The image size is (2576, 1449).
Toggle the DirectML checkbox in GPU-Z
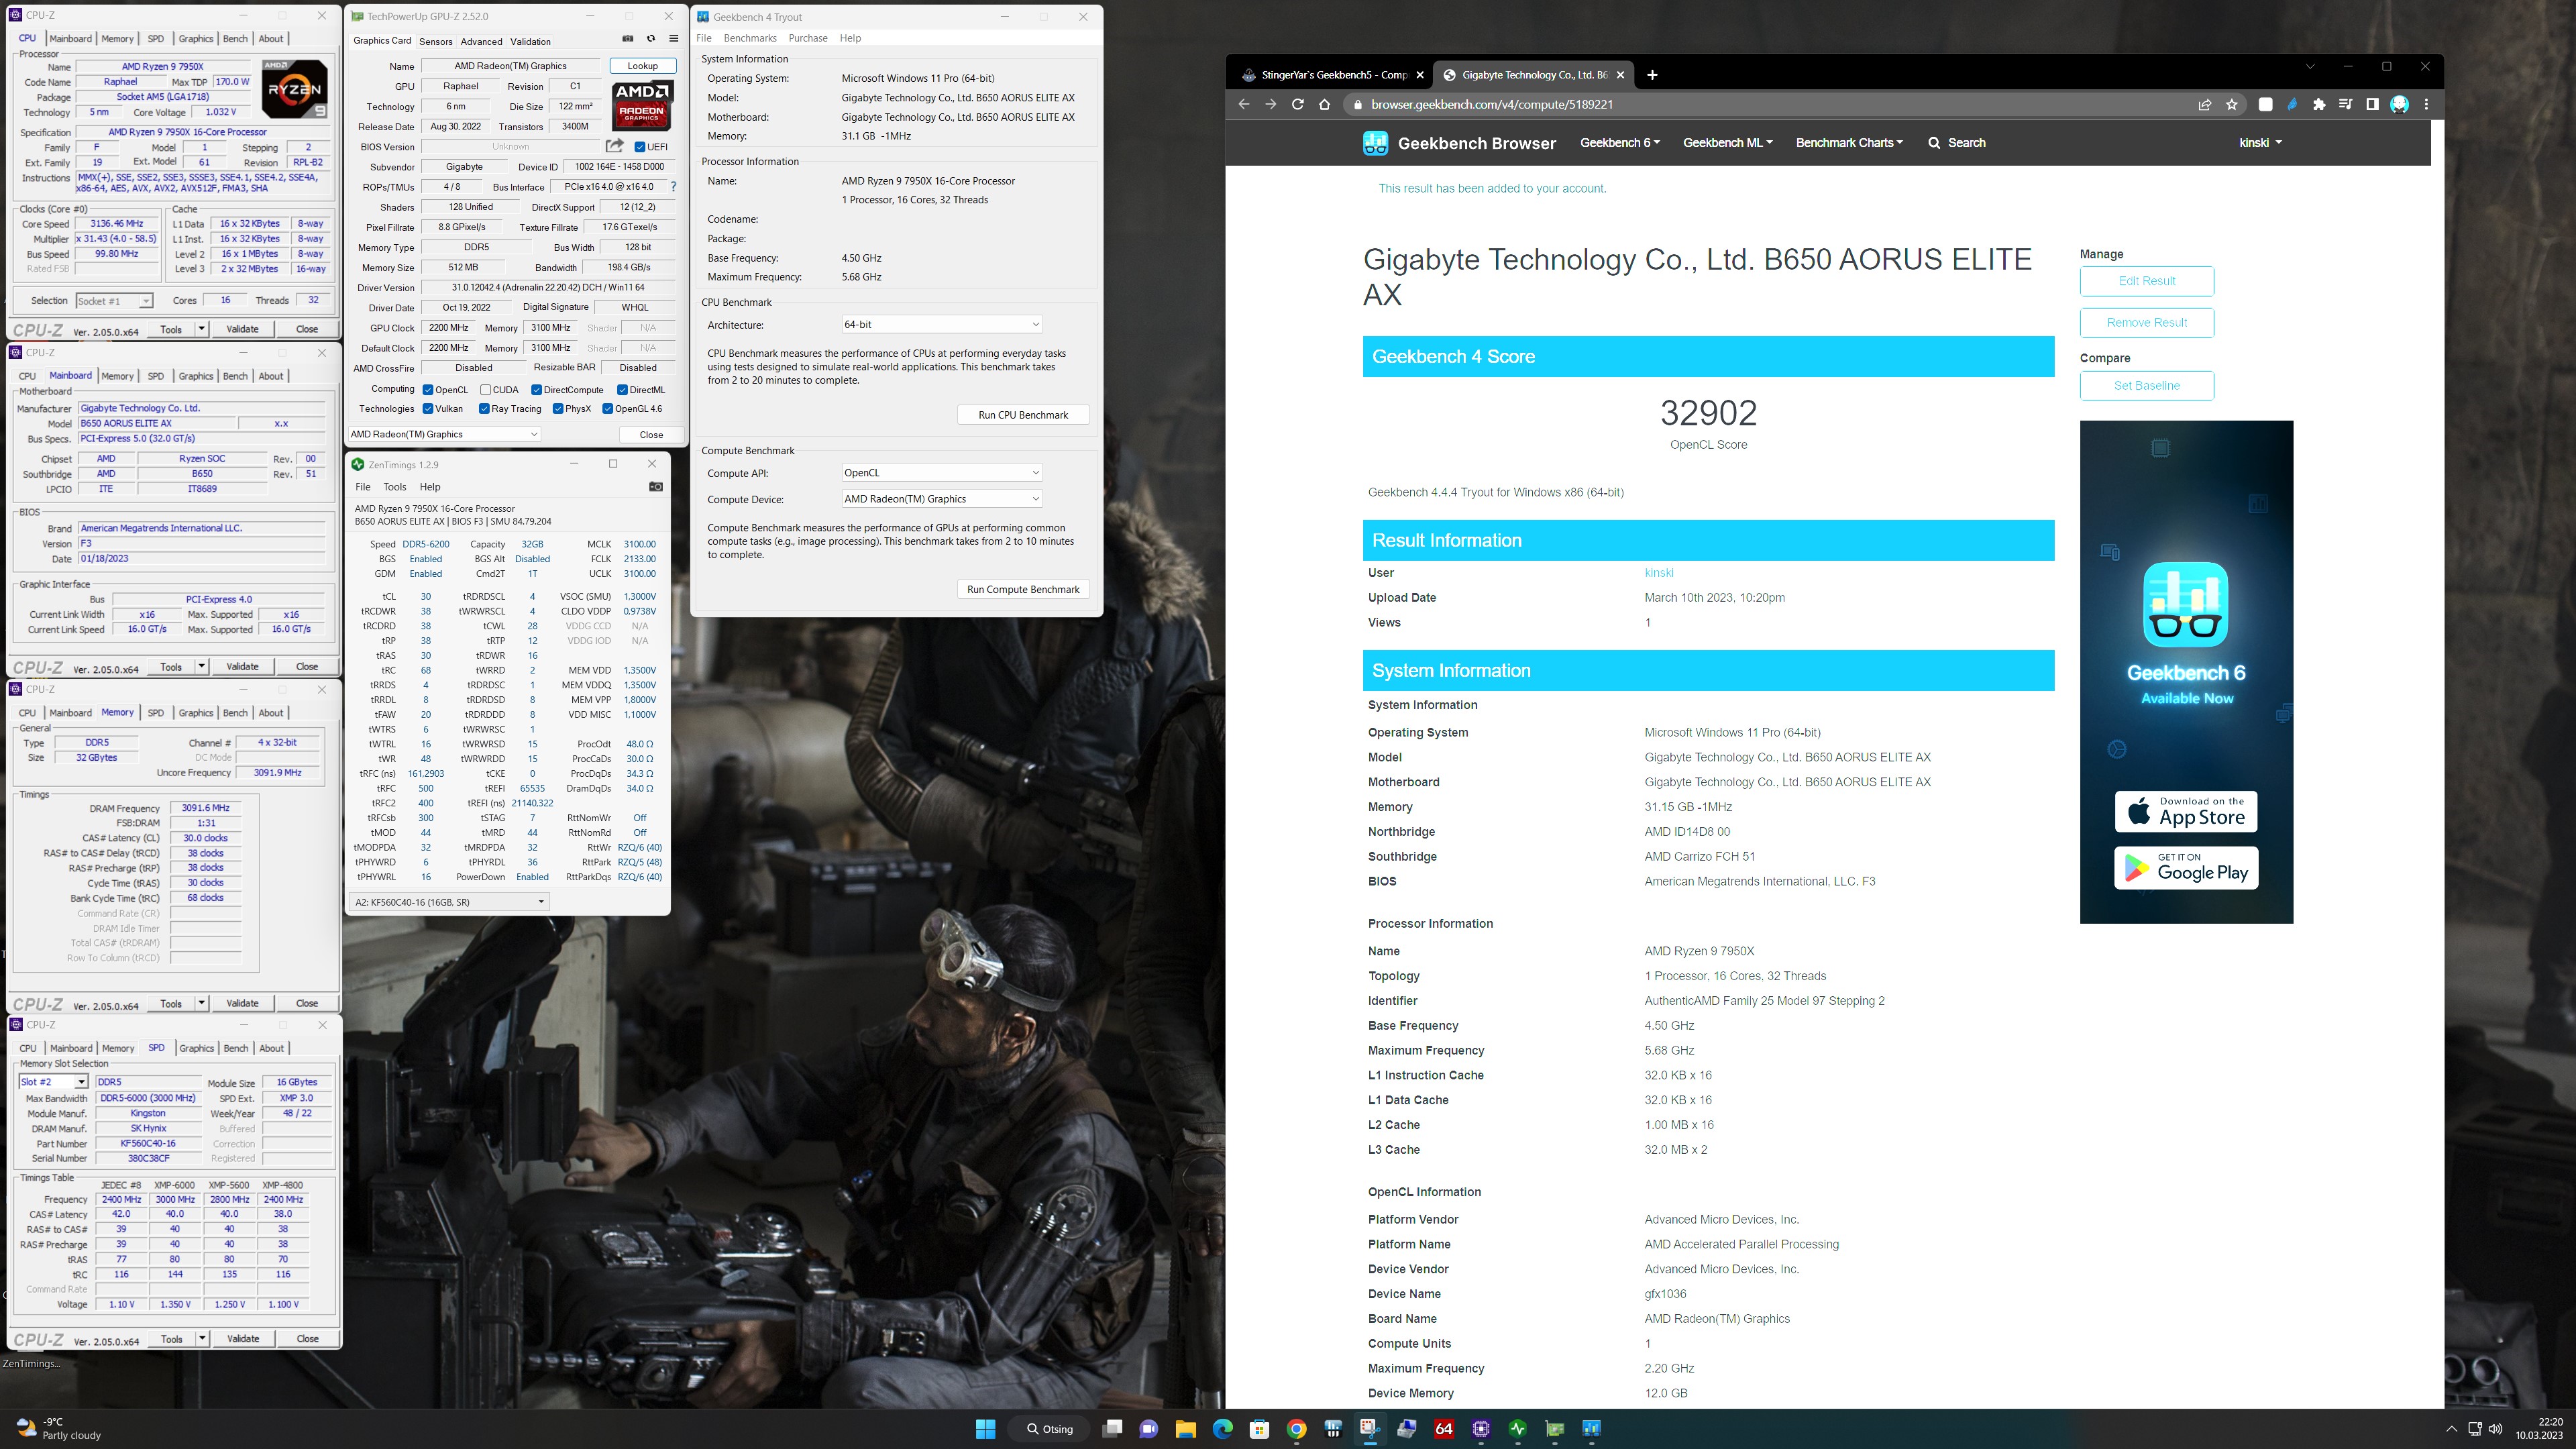tap(622, 390)
